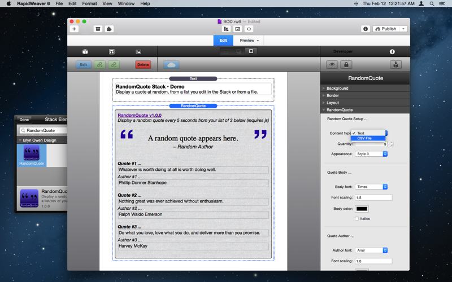Collapse the Bryn Owen Design group
Image resolution: width=452 pixels, height=282 pixels.
[20, 140]
